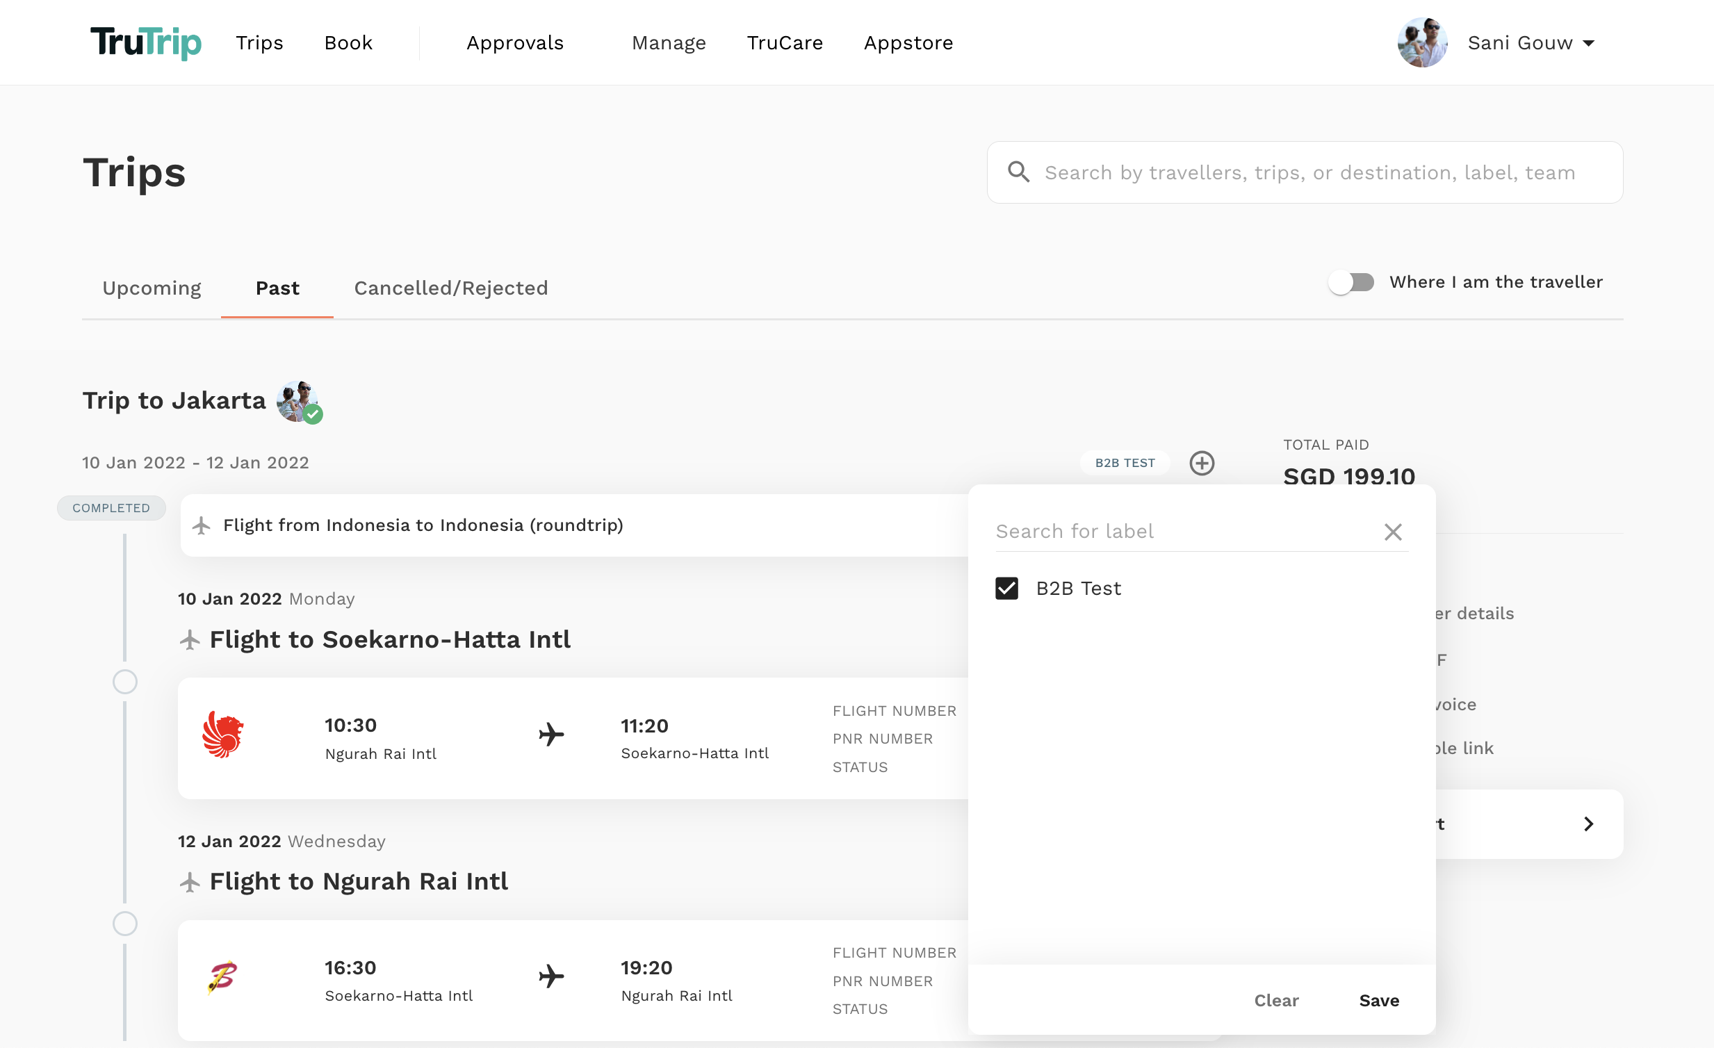Toggle Where I am the traveller
This screenshot has width=1714, height=1048.
pos(1351,282)
